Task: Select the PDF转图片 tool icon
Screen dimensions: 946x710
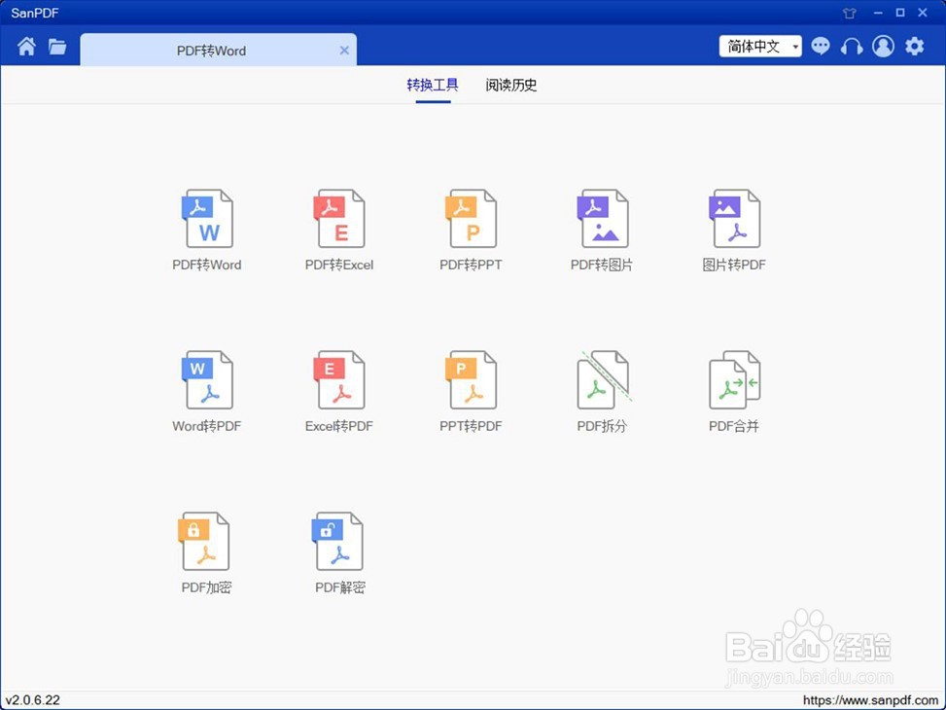Action: coord(602,219)
